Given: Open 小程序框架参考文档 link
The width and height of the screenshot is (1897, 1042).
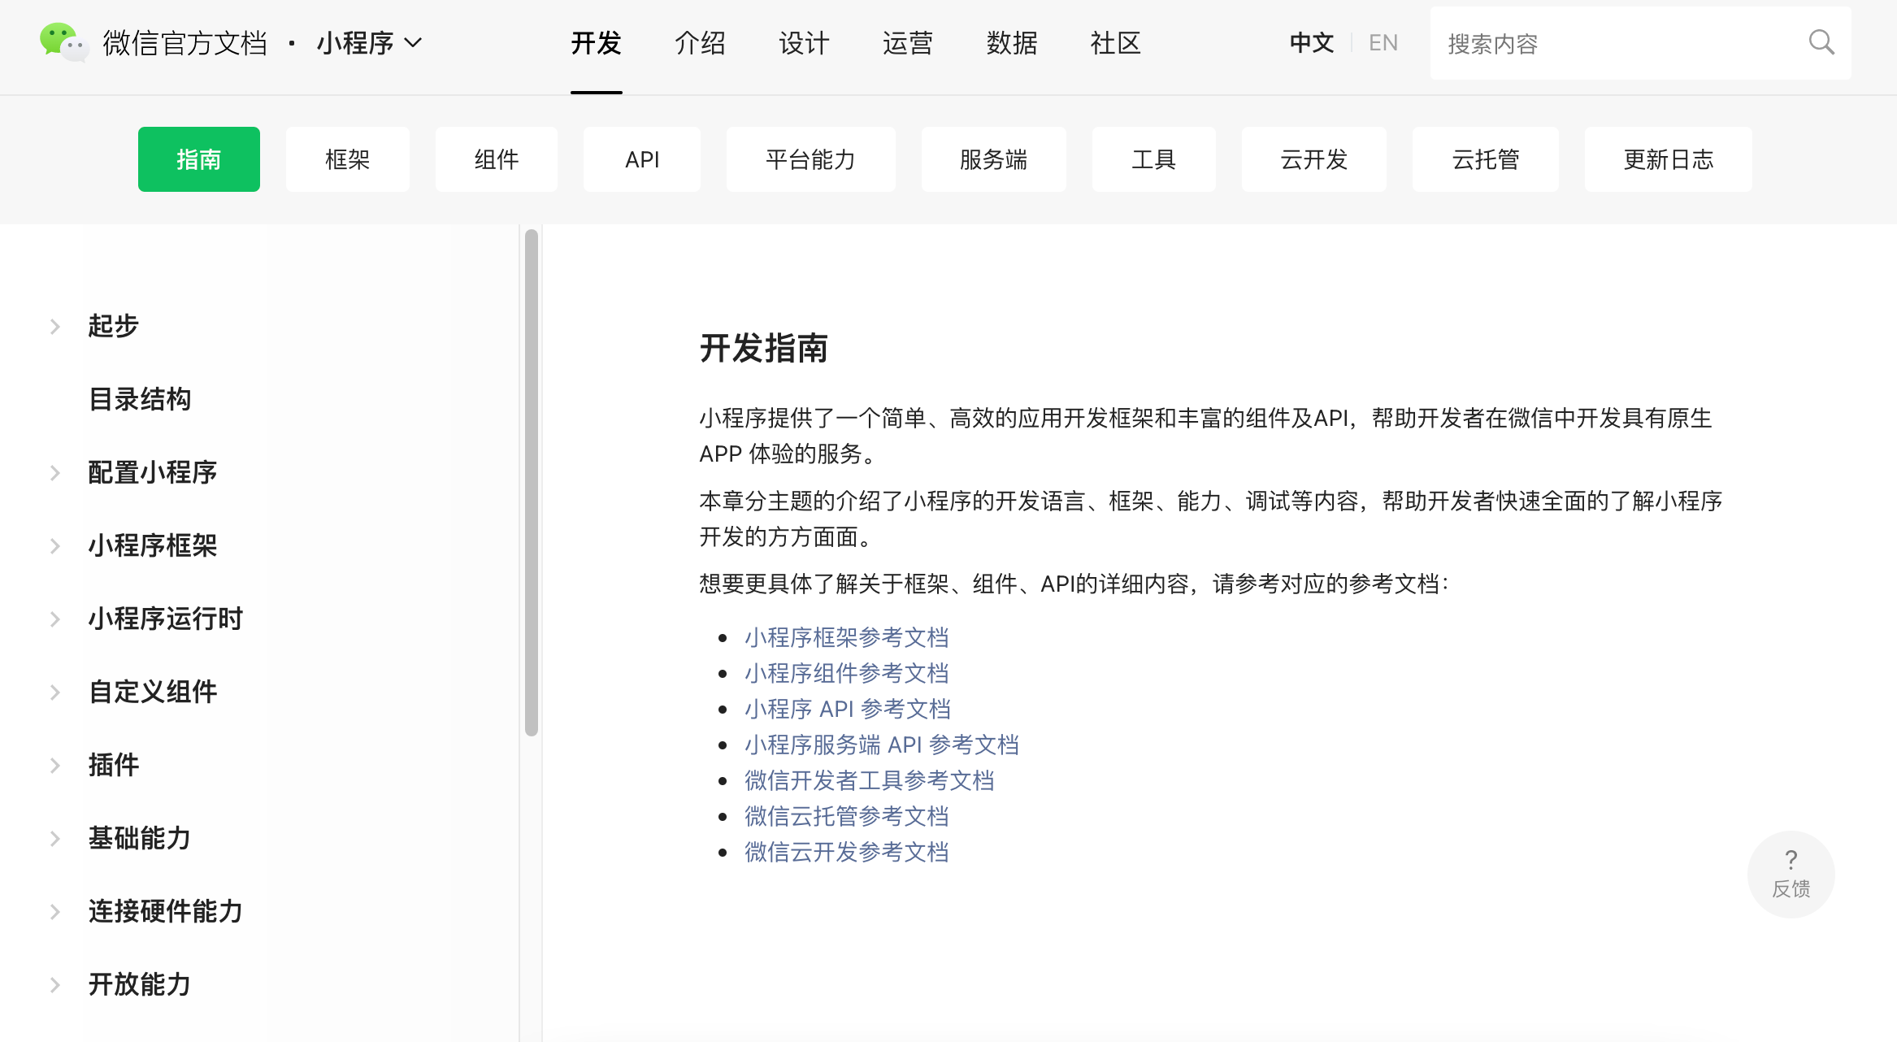Looking at the screenshot, I should pyautogui.click(x=846, y=637).
